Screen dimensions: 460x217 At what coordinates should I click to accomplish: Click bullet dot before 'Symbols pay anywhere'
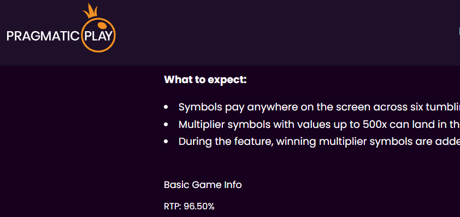click(x=166, y=108)
